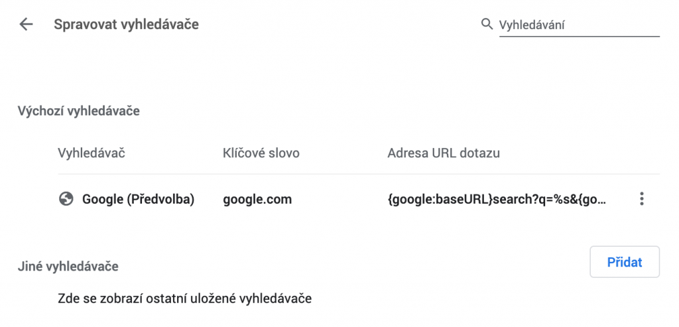The height and width of the screenshot is (327, 679).
Task: Click the underline beneath the Vyhledávání field
Action: [x=579, y=36]
